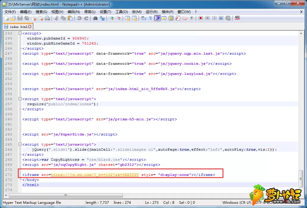
Task: Toggle the indent guide toolbar button
Action: 157,18
